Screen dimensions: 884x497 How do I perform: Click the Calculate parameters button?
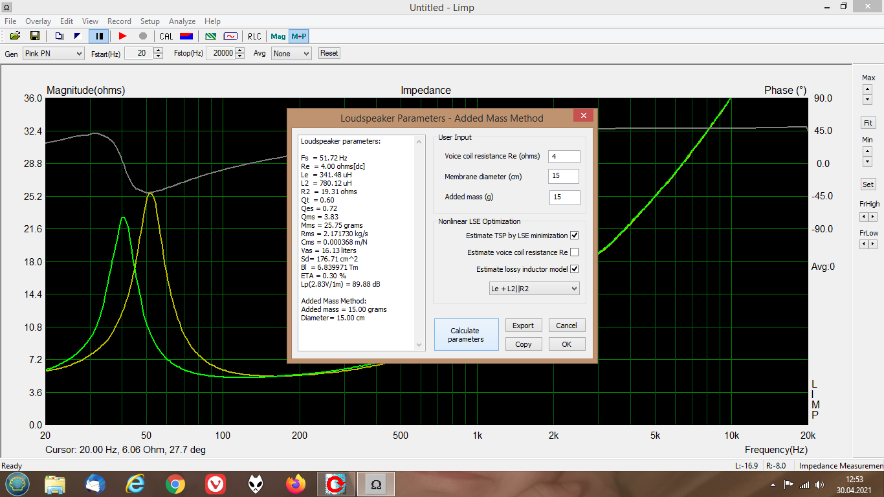pyautogui.click(x=466, y=335)
